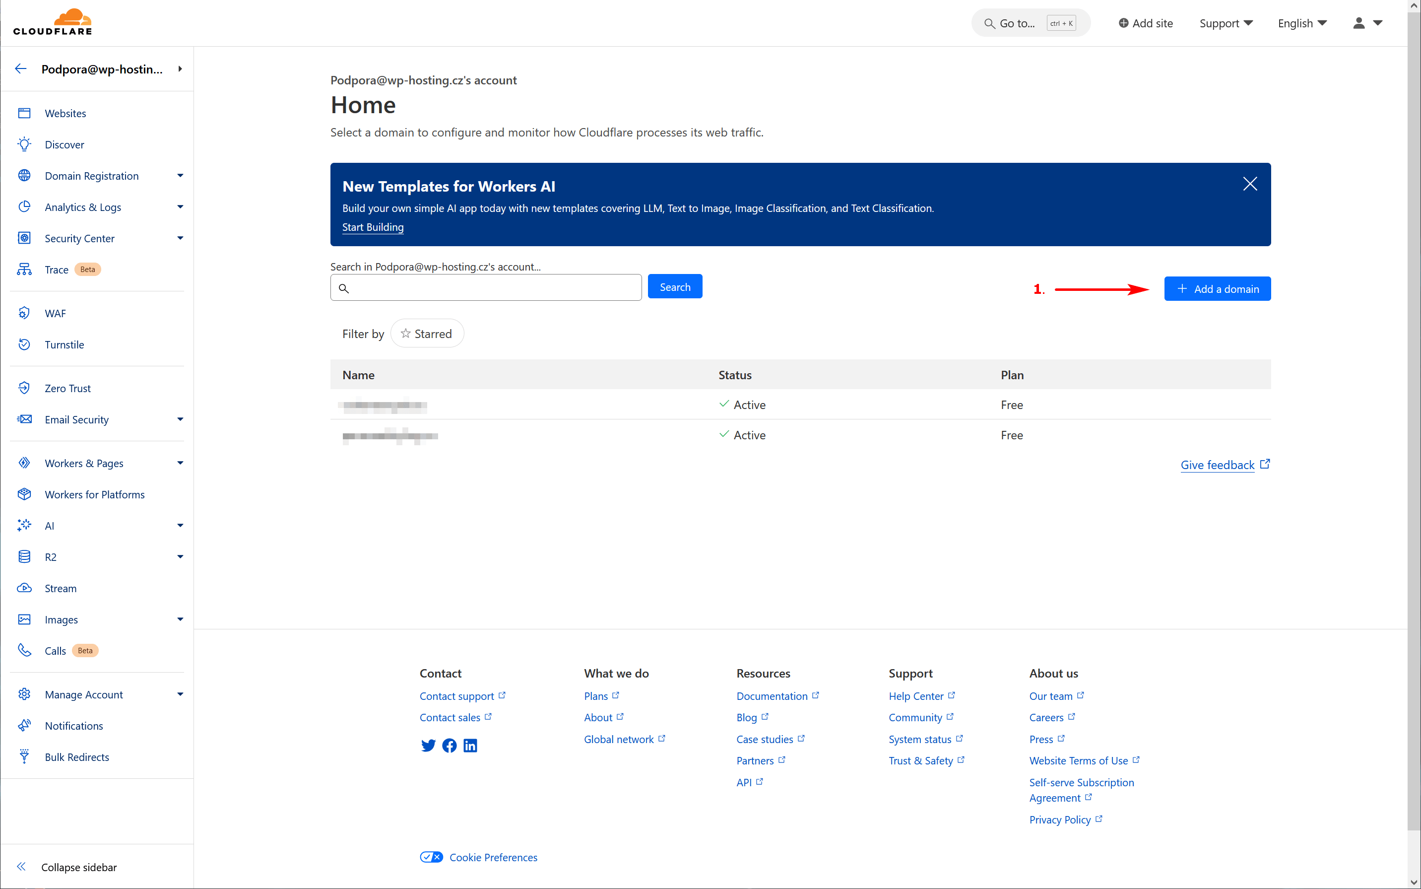Toggle the Starred filter
The width and height of the screenshot is (1421, 889).
[x=427, y=334]
